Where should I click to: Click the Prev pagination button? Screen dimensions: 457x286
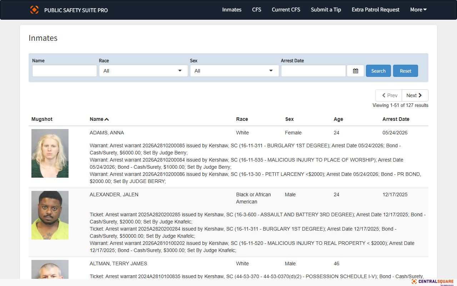click(x=389, y=95)
